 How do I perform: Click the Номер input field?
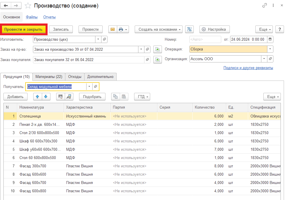click(x=205, y=39)
